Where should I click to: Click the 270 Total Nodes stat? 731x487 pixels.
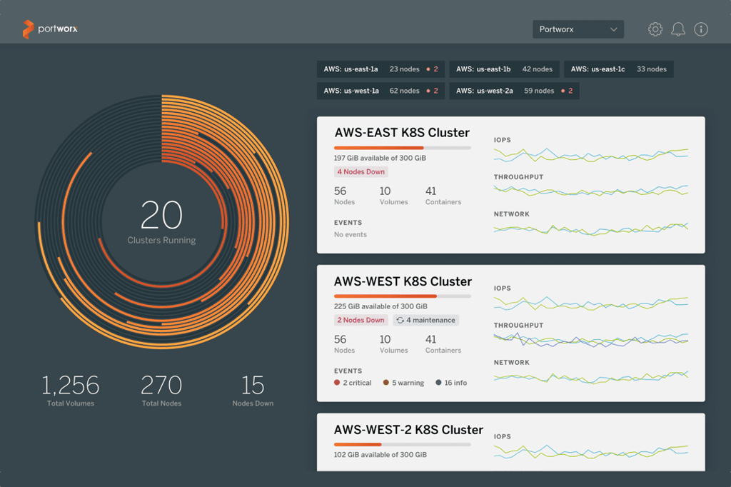click(x=161, y=391)
